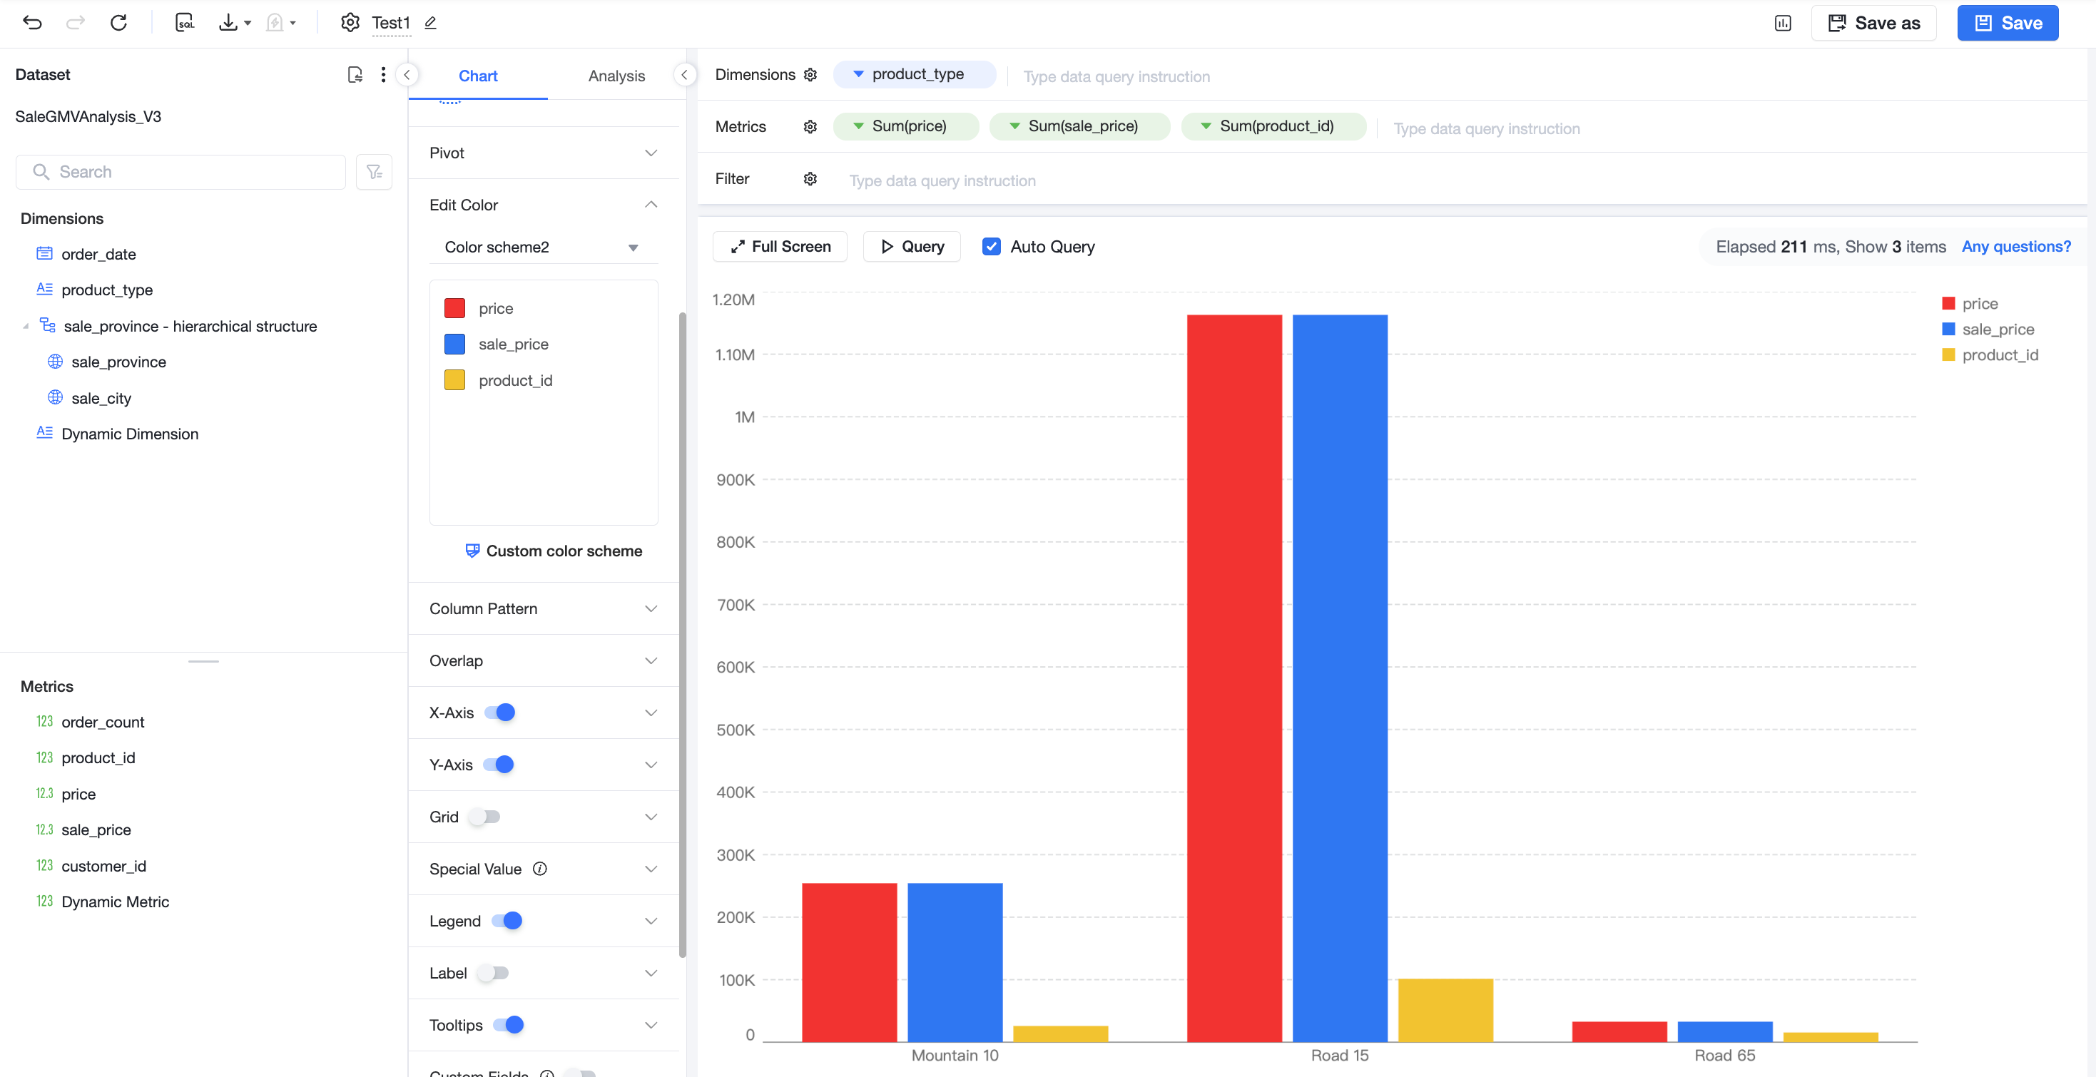The image size is (2096, 1077).
Task: Open the SQL view icon
Action: click(185, 23)
